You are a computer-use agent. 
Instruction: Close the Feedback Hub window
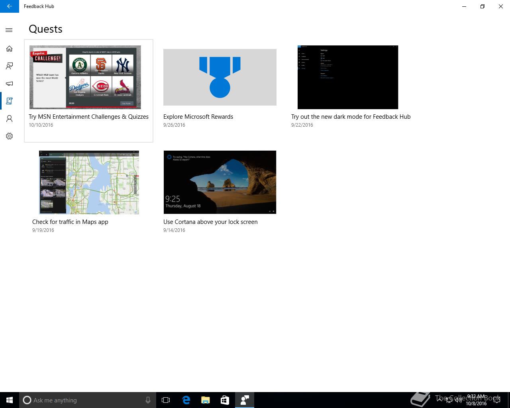(501, 6)
